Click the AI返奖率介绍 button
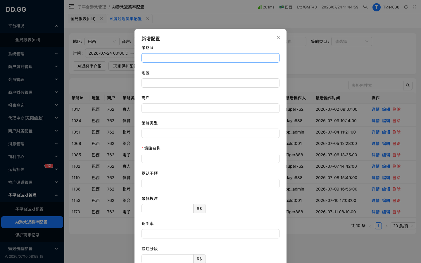Screen dimensions: 421x263 [x=89, y=66]
